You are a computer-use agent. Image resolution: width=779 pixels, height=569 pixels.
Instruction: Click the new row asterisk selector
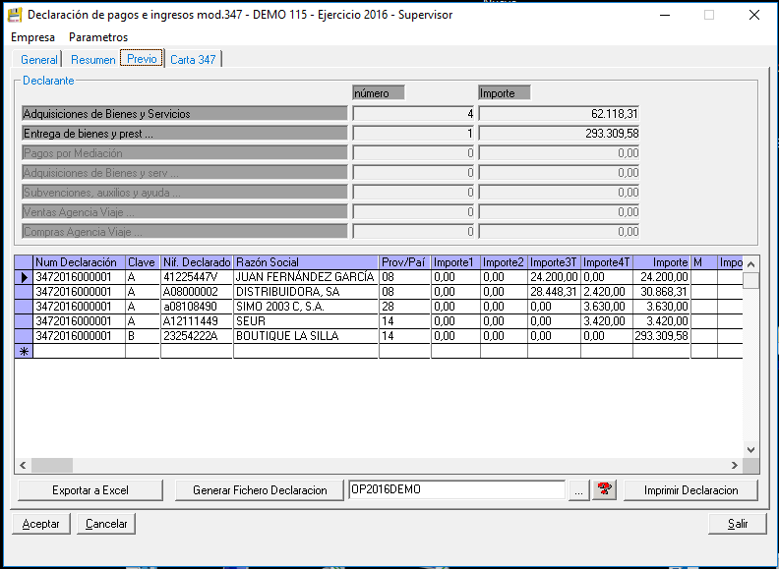24,352
